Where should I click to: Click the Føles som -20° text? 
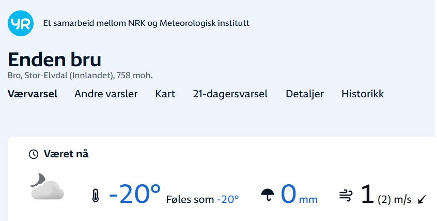202,199
